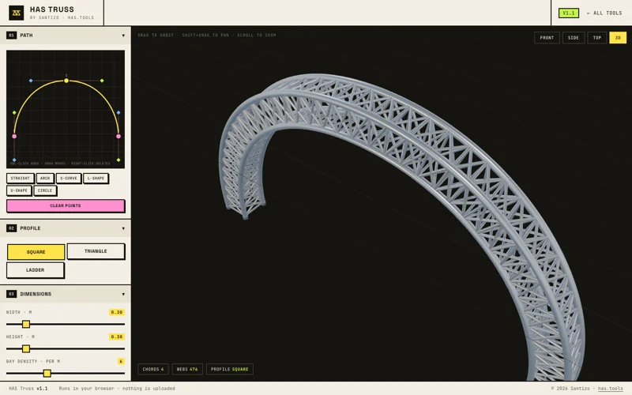Switch to the Front view
The image size is (632, 395).
pos(547,38)
